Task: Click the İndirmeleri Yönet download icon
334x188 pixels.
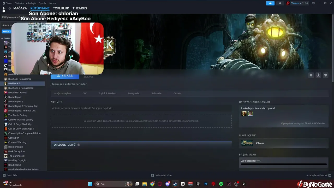Action: pyautogui.click(x=152, y=175)
